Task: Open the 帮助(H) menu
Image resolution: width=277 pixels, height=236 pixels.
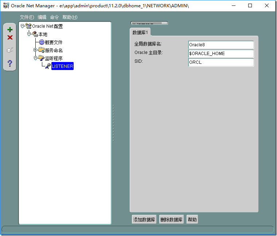Action: pos(70,17)
